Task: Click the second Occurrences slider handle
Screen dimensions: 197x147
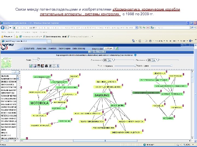Action: pos(158,60)
